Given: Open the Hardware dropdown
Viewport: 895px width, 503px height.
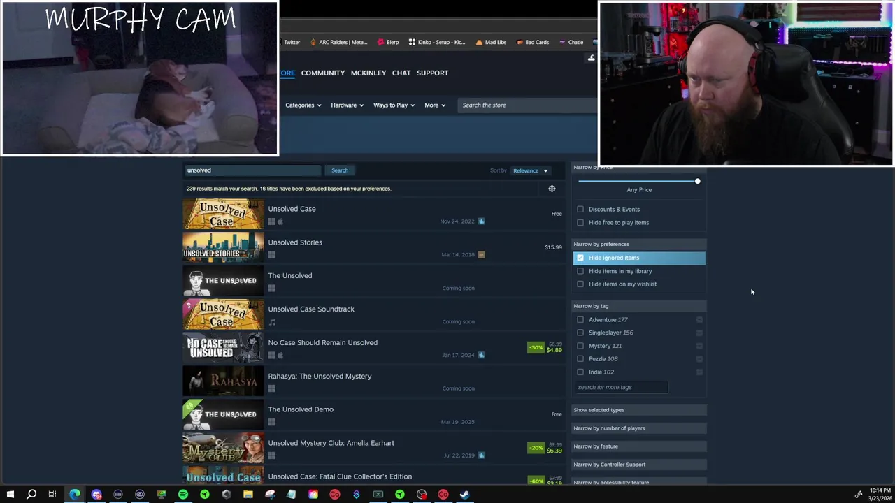Looking at the screenshot, I should [x=347, y=105].
